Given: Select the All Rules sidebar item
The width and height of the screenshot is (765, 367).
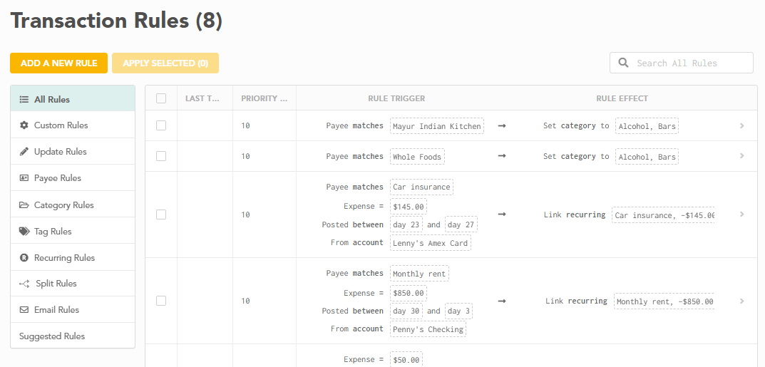Looking at the screenshot, I should (x=51, y=99).
